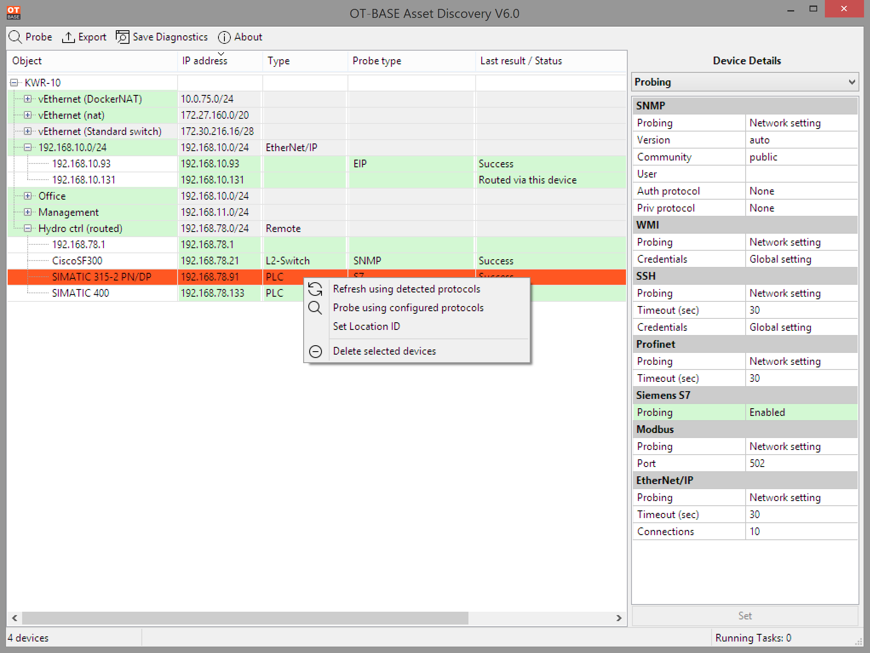Screen dimensions: 870x653
Task: Click the magnifier icon beside Probe using configured protocols
Action: 316,308
